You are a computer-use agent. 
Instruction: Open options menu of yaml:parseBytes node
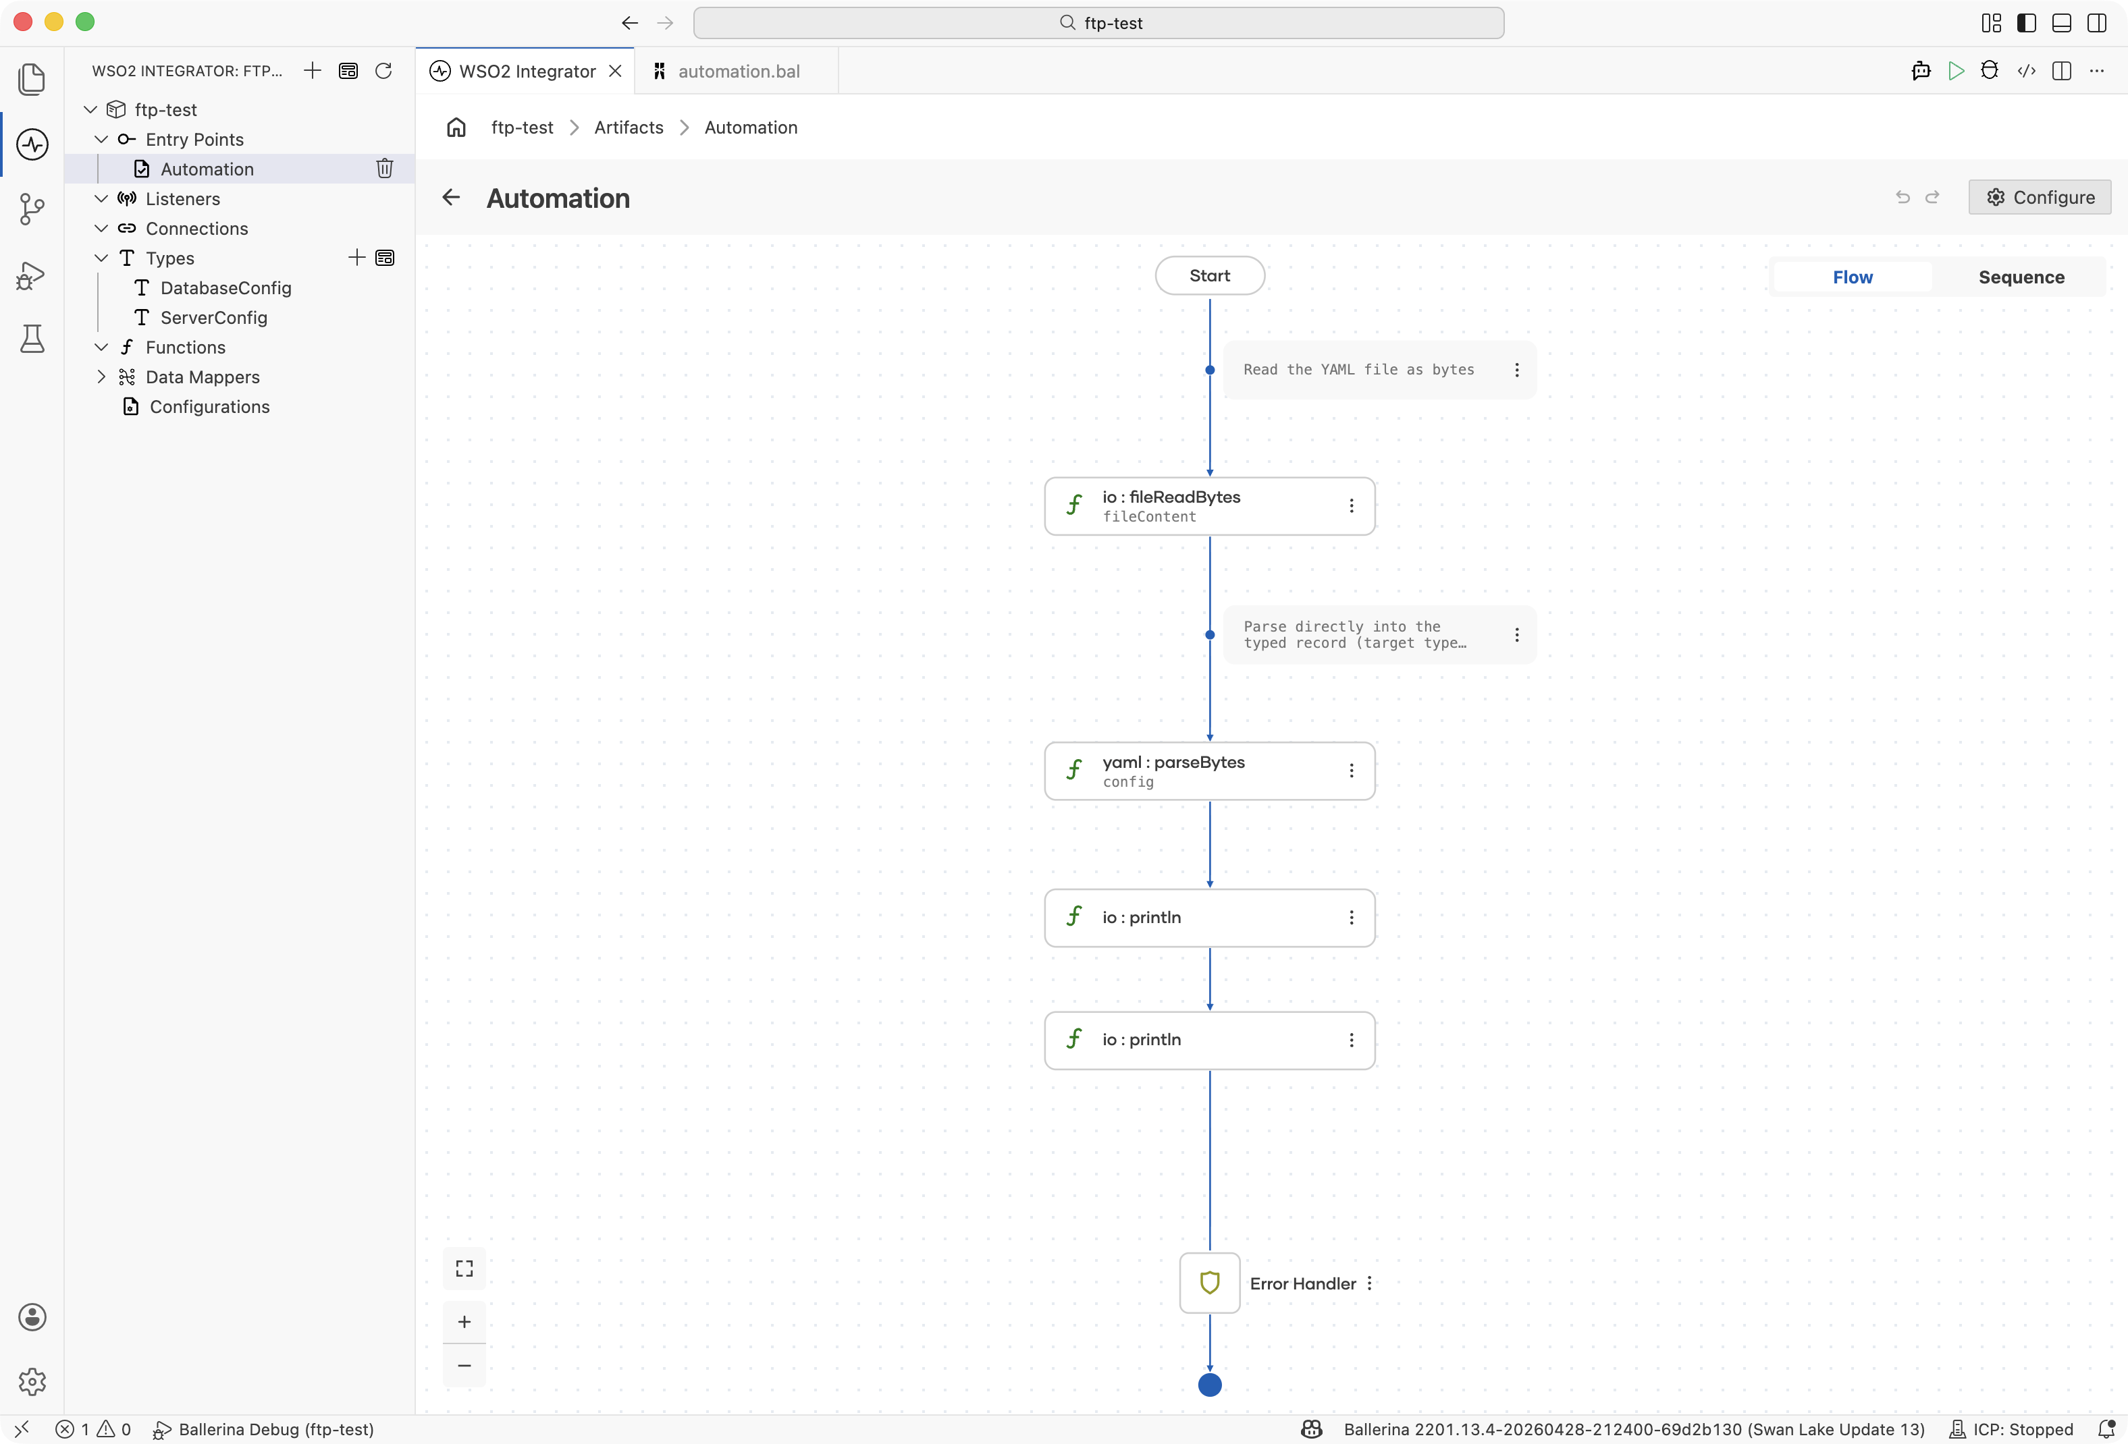tap(1352, 771)
